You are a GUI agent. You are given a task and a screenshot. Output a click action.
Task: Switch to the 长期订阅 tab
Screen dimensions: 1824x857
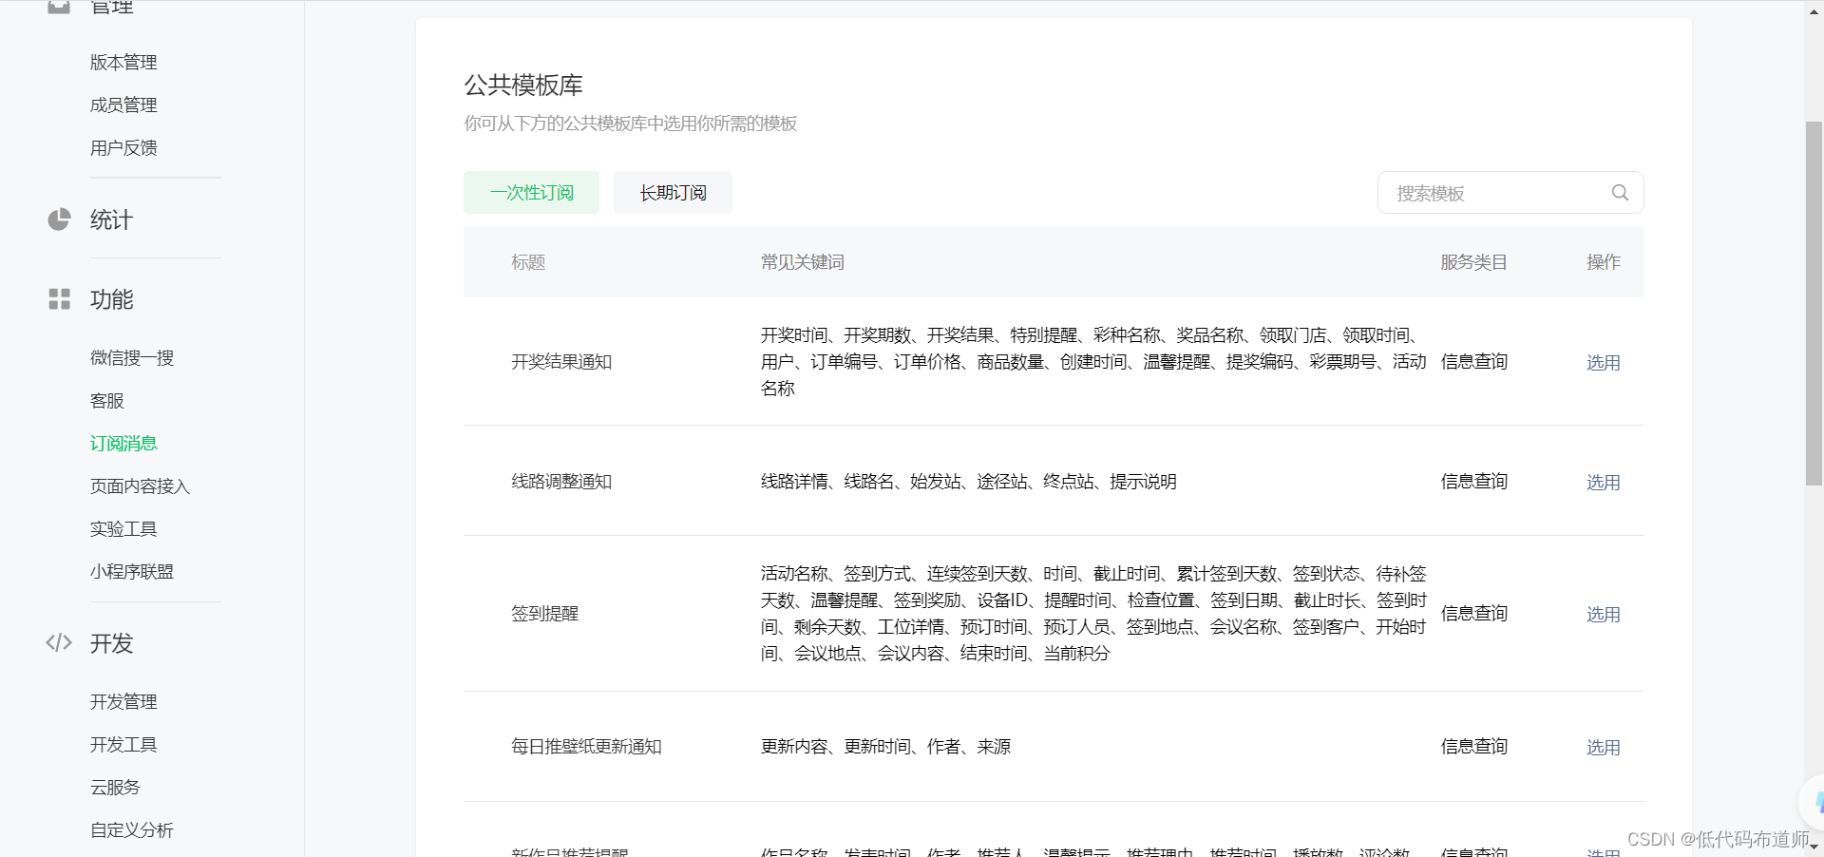(x=673, y=193)
